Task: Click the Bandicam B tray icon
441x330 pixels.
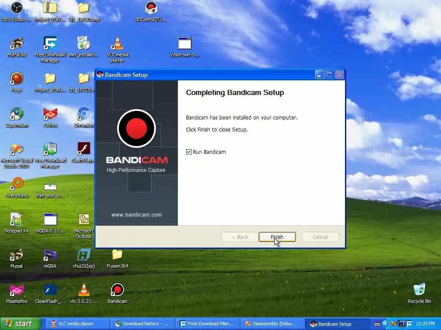Action: [401, 324]
